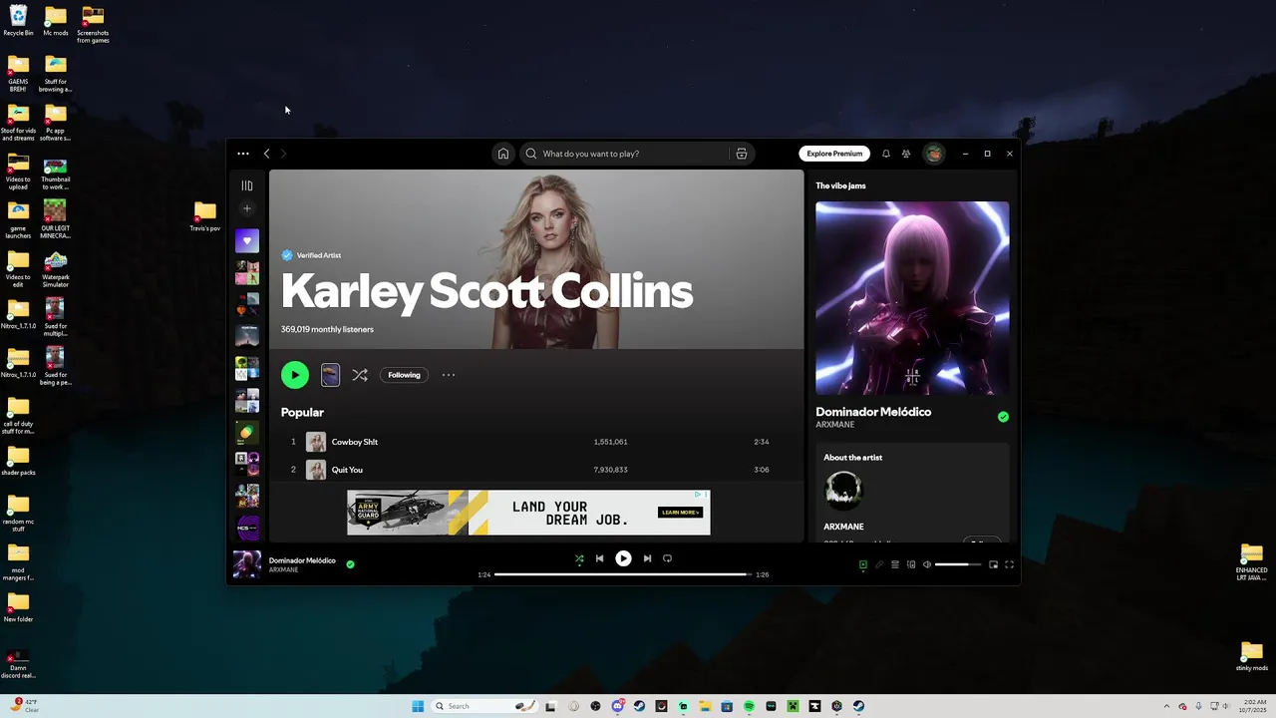Adjust the volume slider
Viewport: 1276px width, 718px height.
(958, 564)
